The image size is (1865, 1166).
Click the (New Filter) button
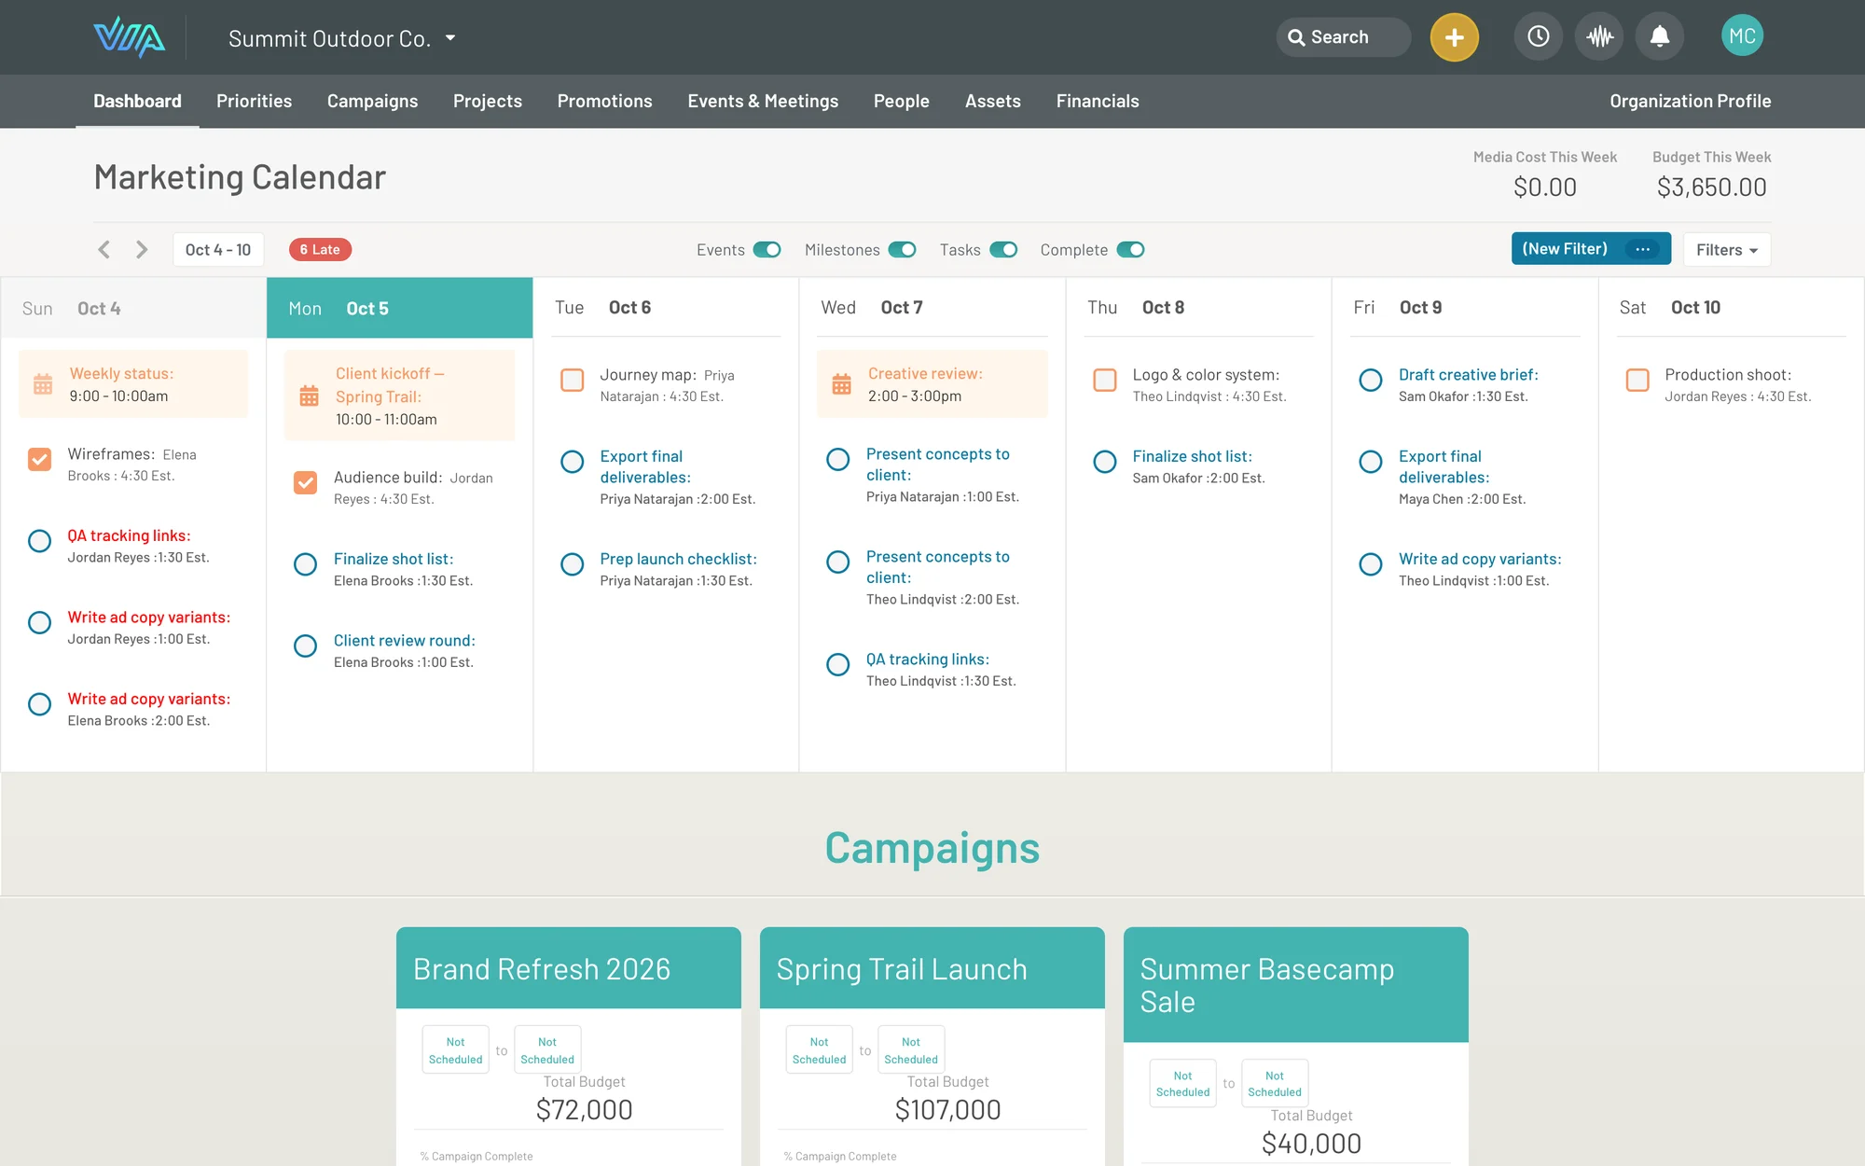click(1591, 249)
